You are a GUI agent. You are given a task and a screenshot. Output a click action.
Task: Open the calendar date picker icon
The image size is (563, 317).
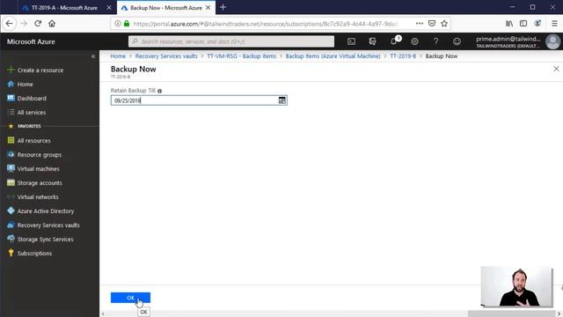[x=282, y=100]
